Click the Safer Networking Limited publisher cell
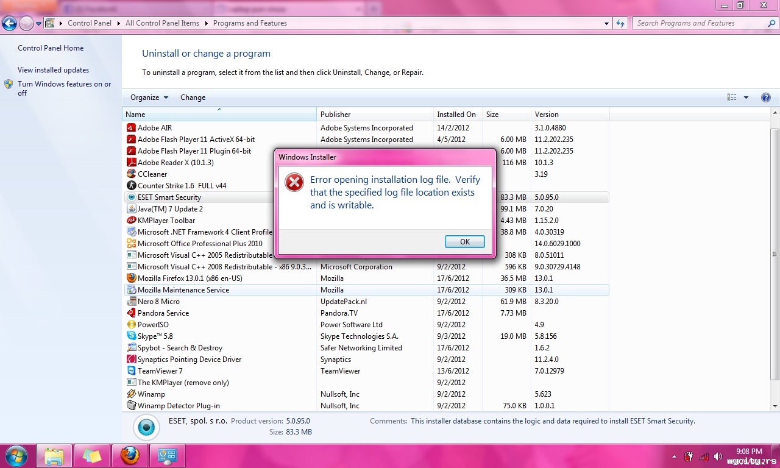The height and width of the screenshot is (468, 780). point(361,348)
